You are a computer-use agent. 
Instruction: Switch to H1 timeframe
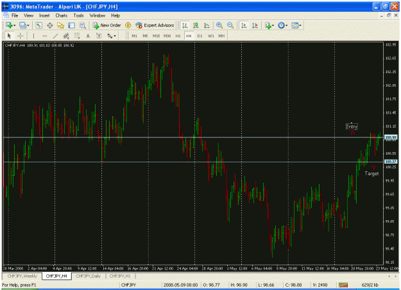pyautogui.click(x=178, y=36)
